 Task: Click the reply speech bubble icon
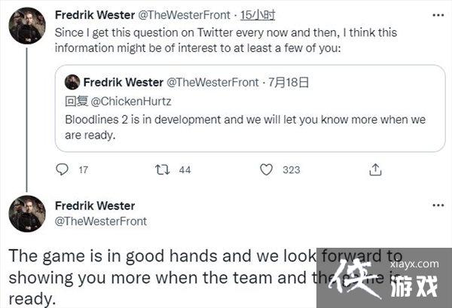click(x=62, y=170)
